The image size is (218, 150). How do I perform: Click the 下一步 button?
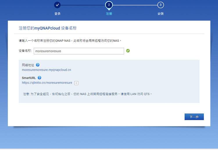[x=194, y=117]
